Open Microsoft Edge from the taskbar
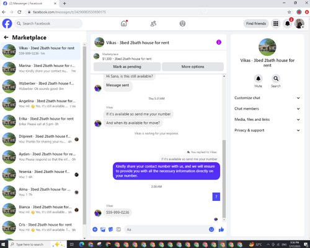 [x=82, y=244]
